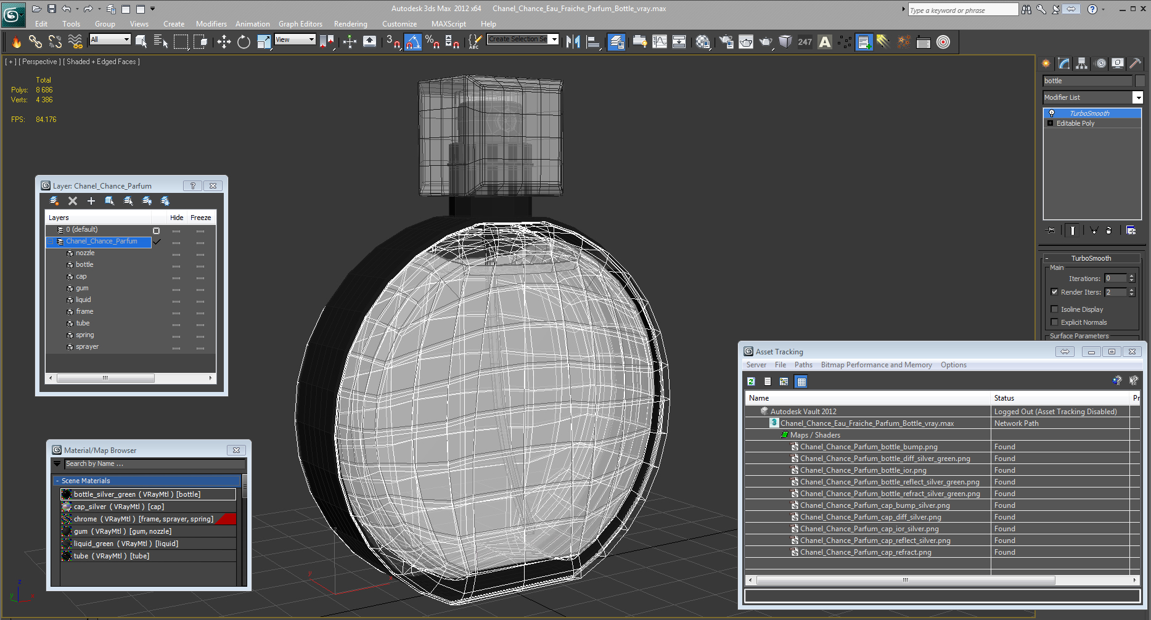
Task: Open Layer Manager from main toolbar
Action: tap(616, 42)
